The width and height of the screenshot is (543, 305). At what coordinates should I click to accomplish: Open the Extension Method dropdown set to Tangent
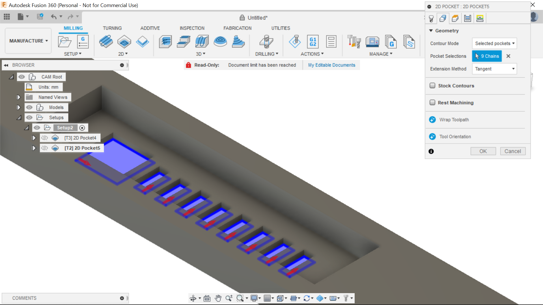[x=494, y=69]
